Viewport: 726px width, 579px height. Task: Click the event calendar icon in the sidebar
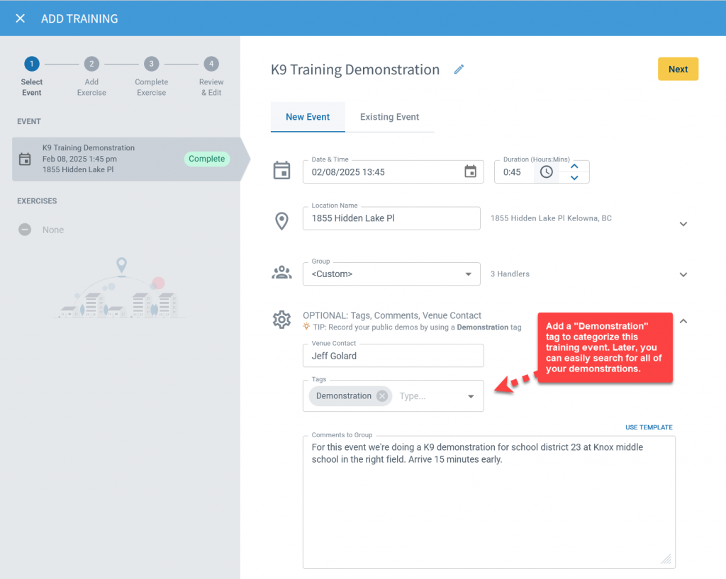pyautogui.click(x=25, y=159)
